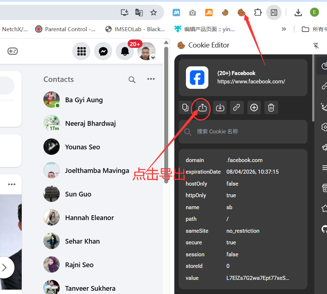Open the extensions puzzle icon

pos(258,13)
